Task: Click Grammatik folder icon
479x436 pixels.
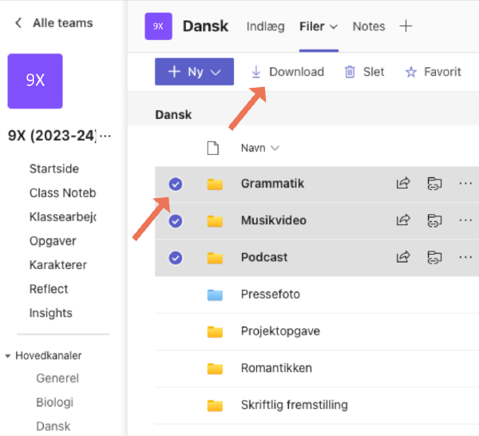Action: tap(215, 184)
